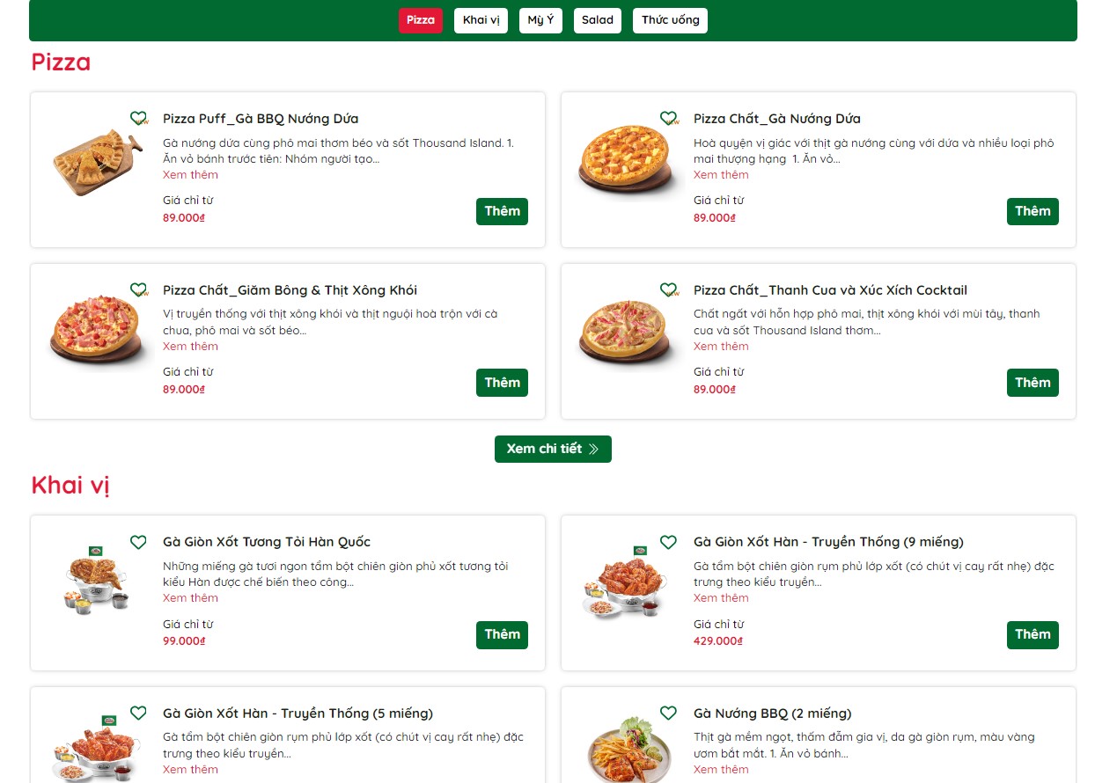Like the Thanh Cua và Xúc Xích Cocktail pizza

pyautogui.click(x=669, y=289)
